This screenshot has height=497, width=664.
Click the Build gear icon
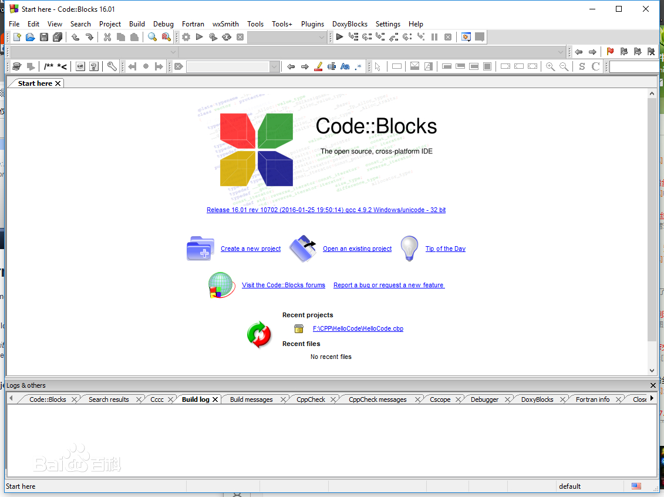[x=186, y=37]
